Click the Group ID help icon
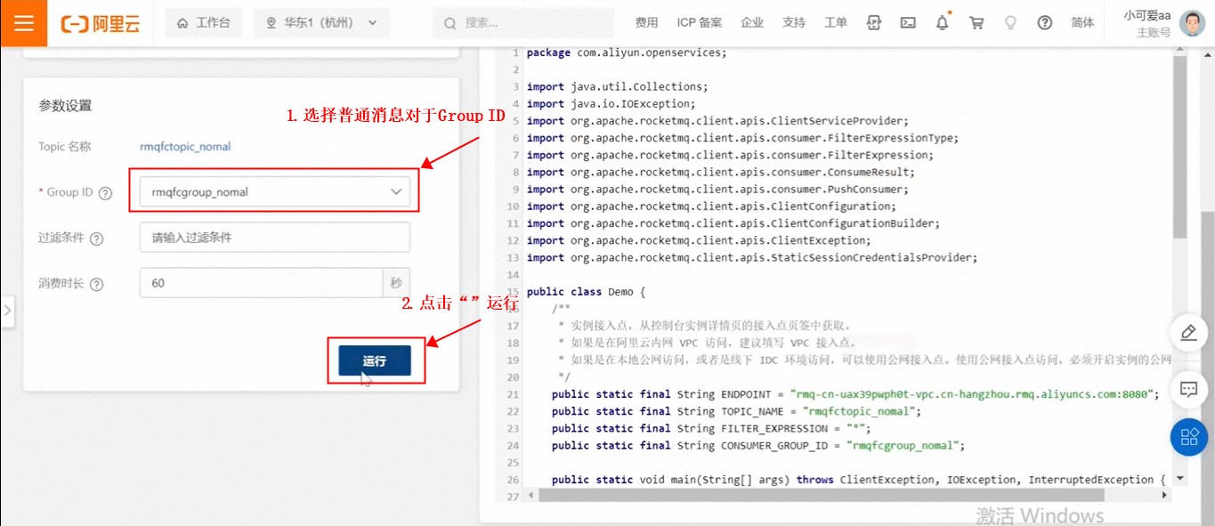The height and width of the screenshot is (526, 1215). pos(106,193)
